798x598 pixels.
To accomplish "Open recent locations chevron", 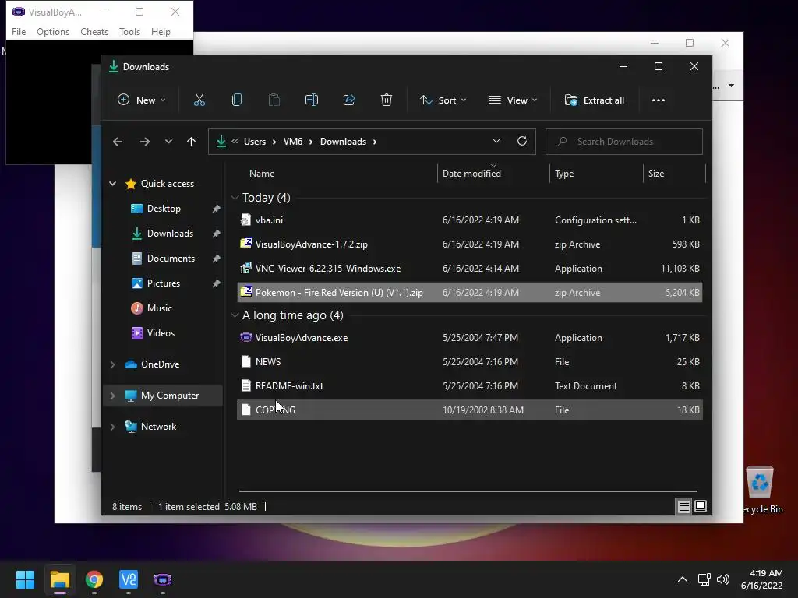I will 168,142.
